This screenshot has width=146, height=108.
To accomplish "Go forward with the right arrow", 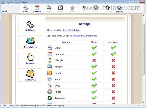I will point(6,11).
